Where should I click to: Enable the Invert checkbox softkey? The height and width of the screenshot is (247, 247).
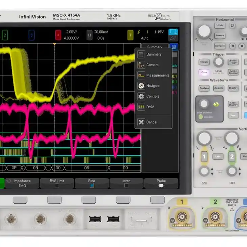tap(126, 183)
